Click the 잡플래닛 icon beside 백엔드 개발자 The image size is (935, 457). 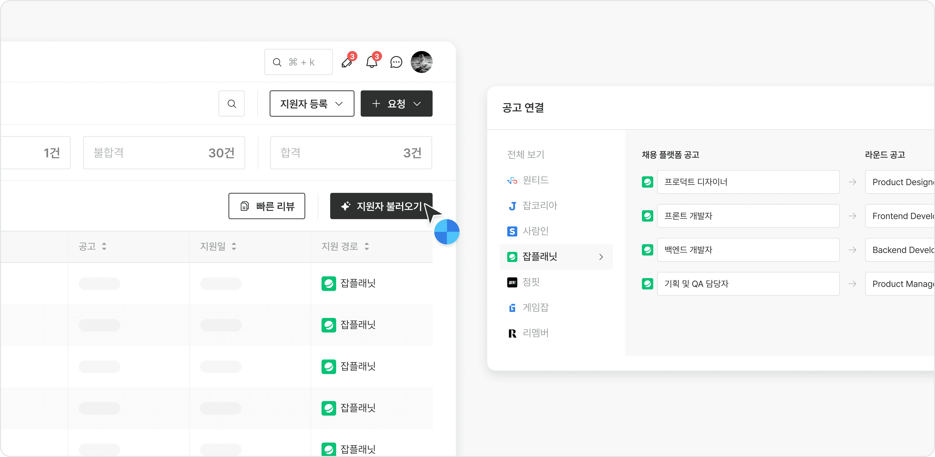647,250
